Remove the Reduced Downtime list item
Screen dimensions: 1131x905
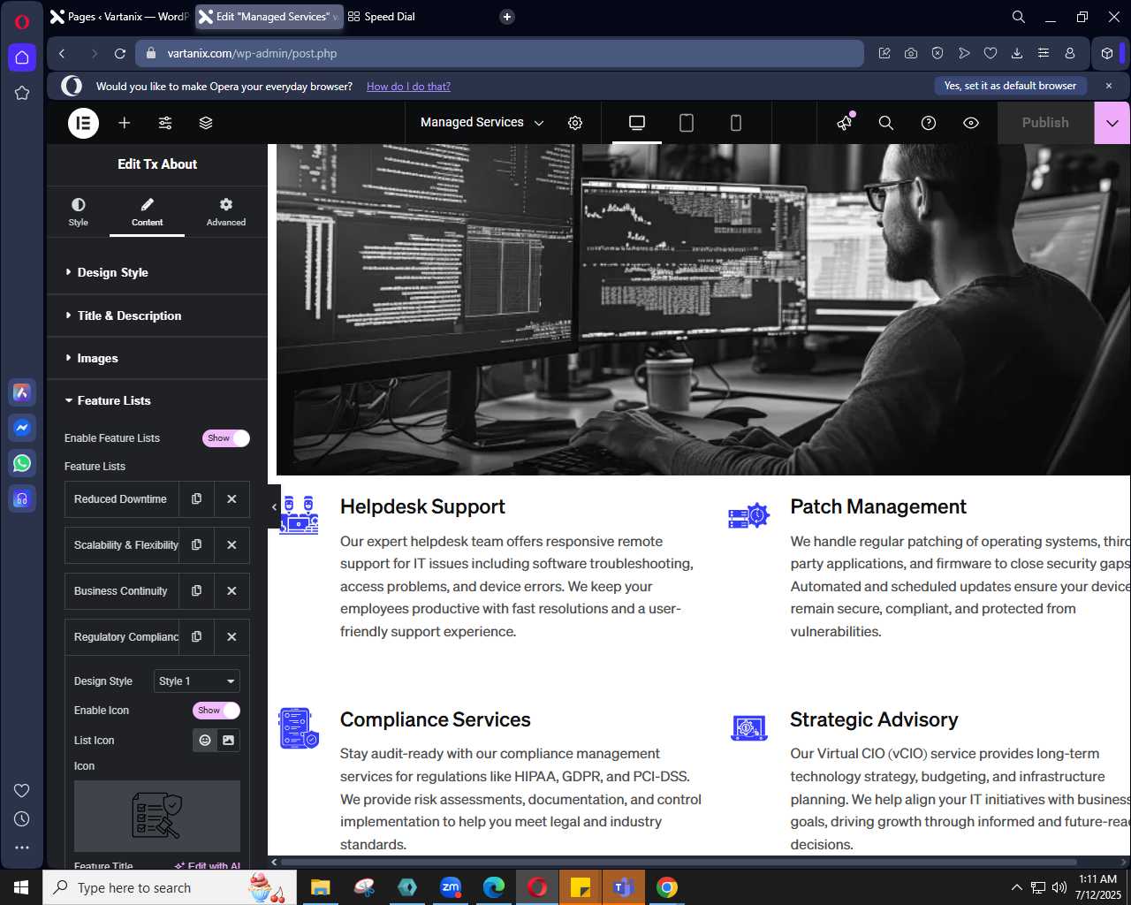(x=232, y=499)
